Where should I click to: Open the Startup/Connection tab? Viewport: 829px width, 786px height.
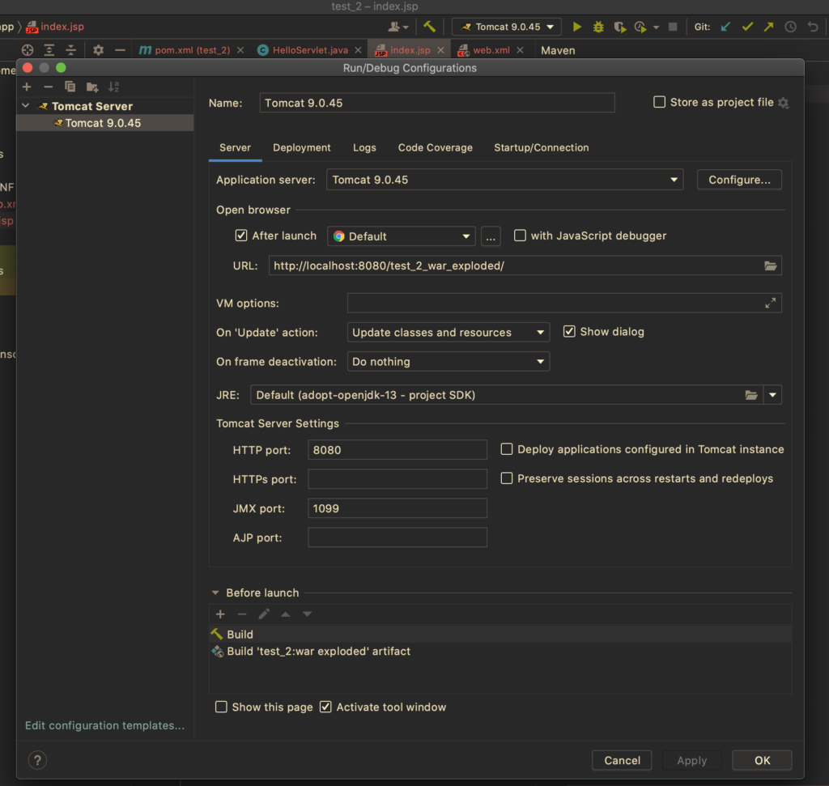tap(541, 147)
